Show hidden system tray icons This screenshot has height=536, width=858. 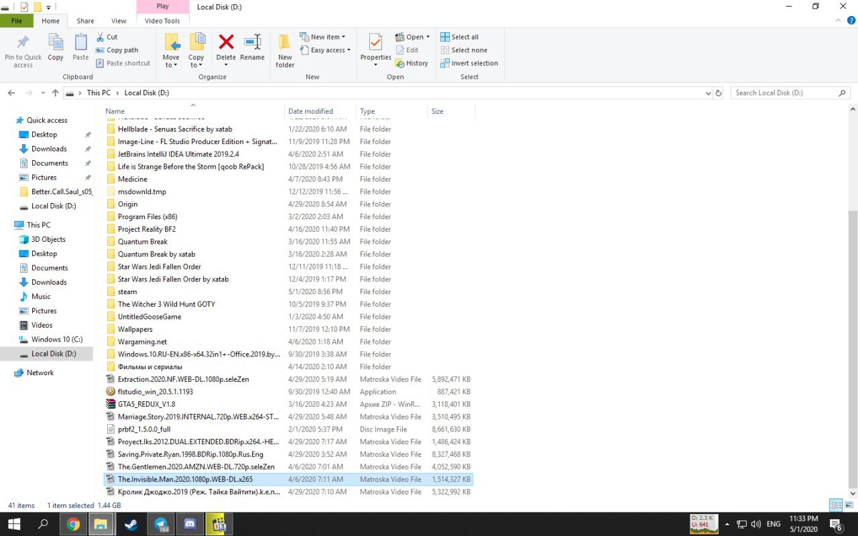tap(727, 524)
